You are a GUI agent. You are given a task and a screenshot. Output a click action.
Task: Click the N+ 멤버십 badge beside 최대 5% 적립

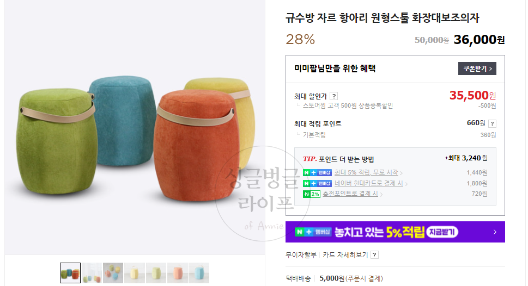317,173
